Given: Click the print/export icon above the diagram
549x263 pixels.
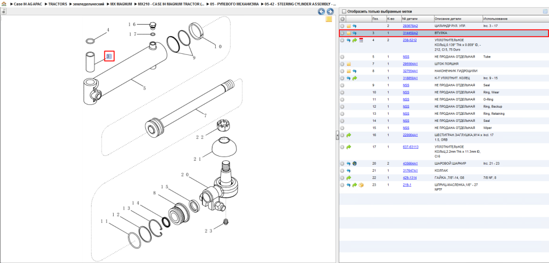Looking at the screenshot, I should pos(4,11).
